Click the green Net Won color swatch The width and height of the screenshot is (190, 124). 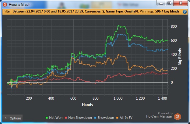tap(47, 118)
